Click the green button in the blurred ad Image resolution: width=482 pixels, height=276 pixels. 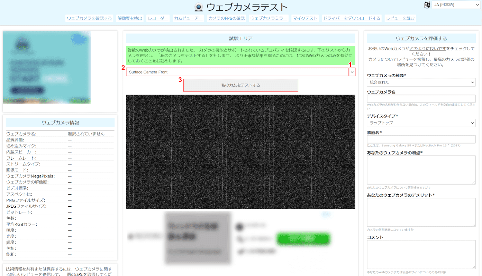click(x=303, y=239)
